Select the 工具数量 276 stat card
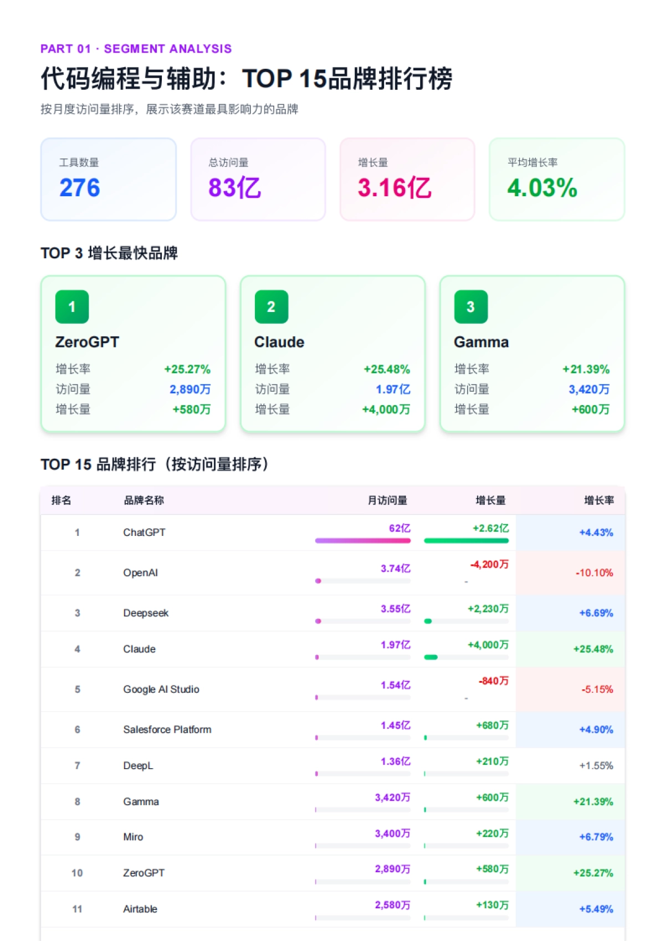This screenshot has width=665, height=941. point(109,180)
